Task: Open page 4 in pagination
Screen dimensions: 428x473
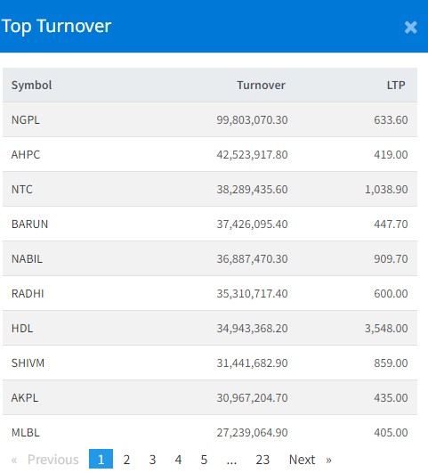Action: tap(178, 460)
